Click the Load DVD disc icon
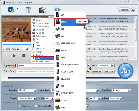 [x=11, y=10]
